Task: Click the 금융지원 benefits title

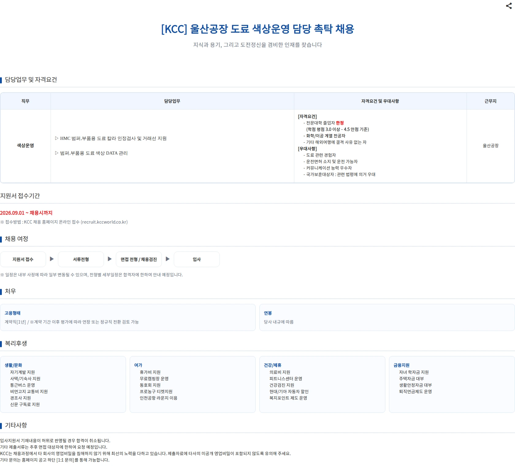Action: [402, 365]
